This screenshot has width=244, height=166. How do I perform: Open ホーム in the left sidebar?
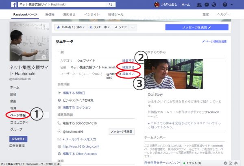[x=15, y=87]
